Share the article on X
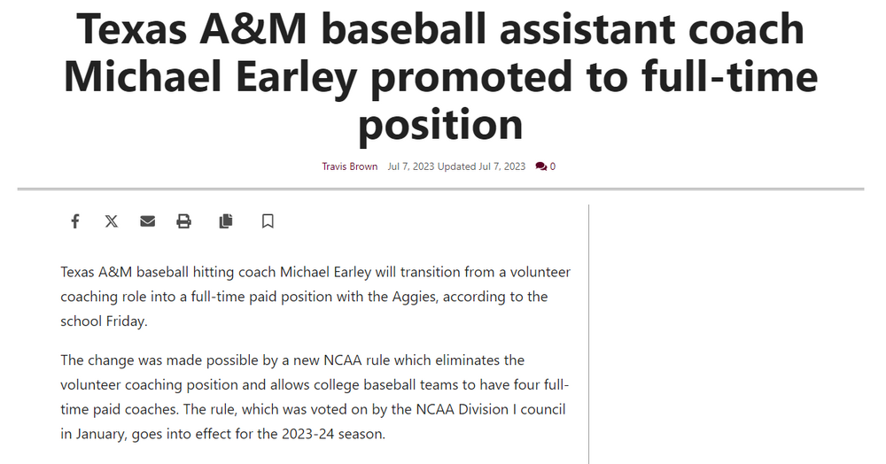The image size is (886, 464). (111, 221)
